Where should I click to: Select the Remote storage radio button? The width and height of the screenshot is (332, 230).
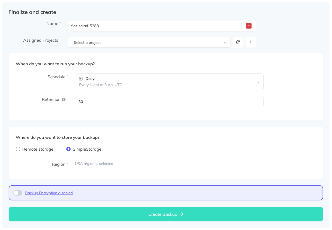[x=18, y=149]
